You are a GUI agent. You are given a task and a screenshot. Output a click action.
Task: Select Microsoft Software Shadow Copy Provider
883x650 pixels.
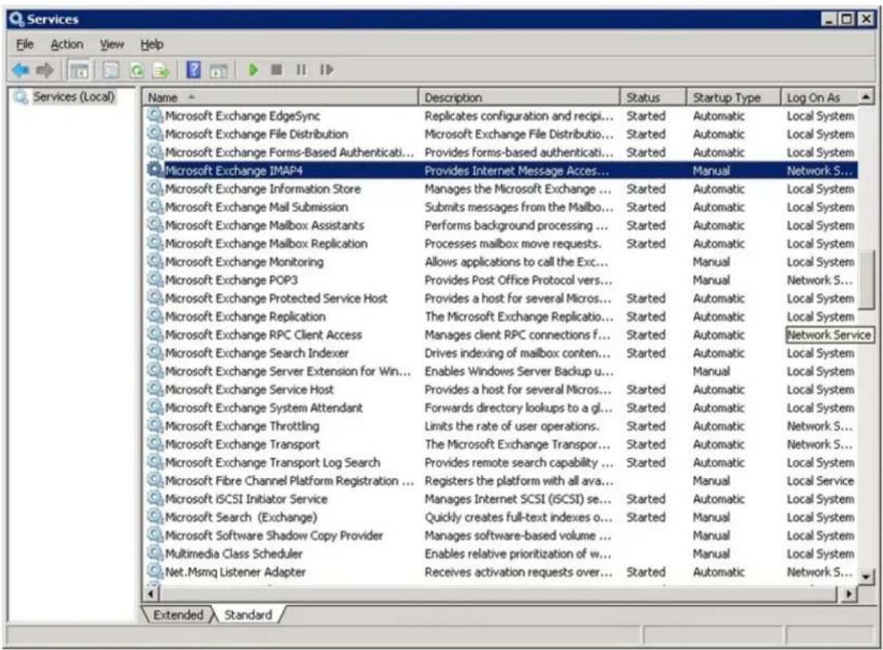coord(501,535)
